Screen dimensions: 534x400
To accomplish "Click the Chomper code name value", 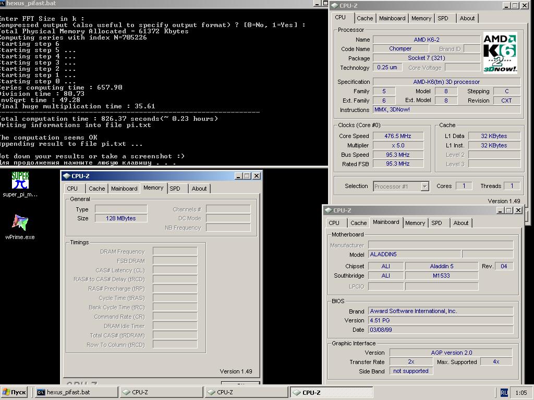I will pos(400,48).
